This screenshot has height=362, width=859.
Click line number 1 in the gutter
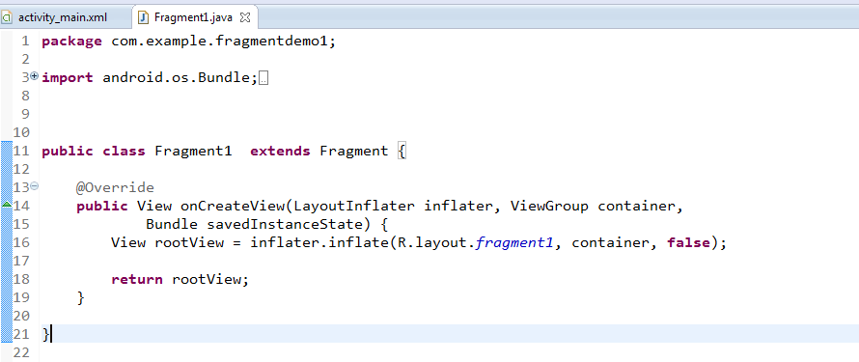(x=25, y=42)
